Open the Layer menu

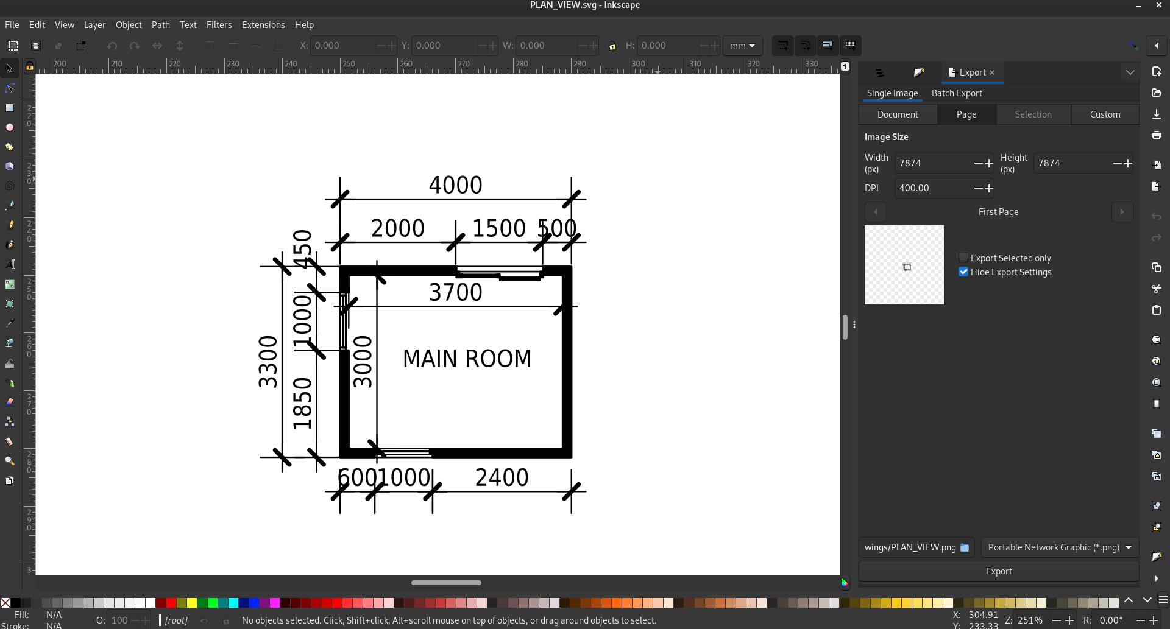tap(94, 25)
